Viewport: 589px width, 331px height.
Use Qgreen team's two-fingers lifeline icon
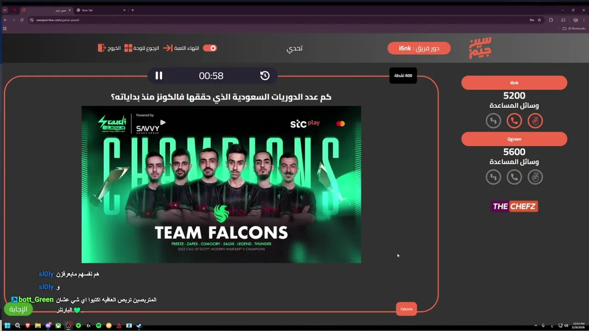pyautogui.click(x=535, y=177)
